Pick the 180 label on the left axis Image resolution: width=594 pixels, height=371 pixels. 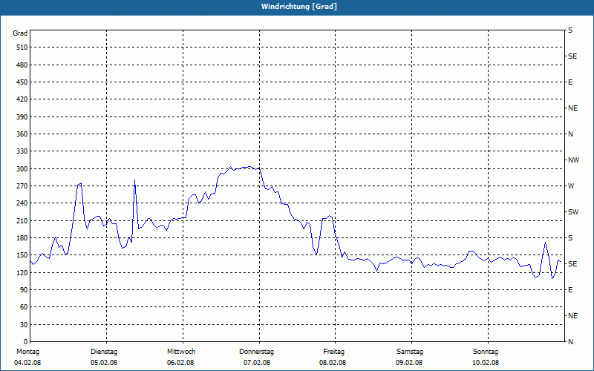point(22,237)
